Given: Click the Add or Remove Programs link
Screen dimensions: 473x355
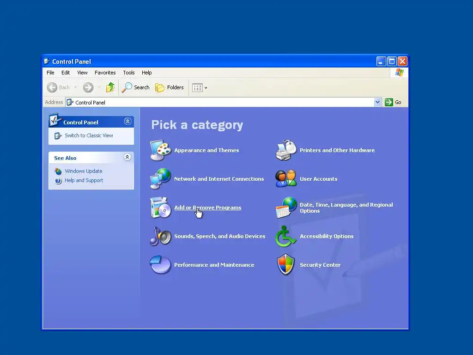Looking at the screenshot, I should point(208,208).
